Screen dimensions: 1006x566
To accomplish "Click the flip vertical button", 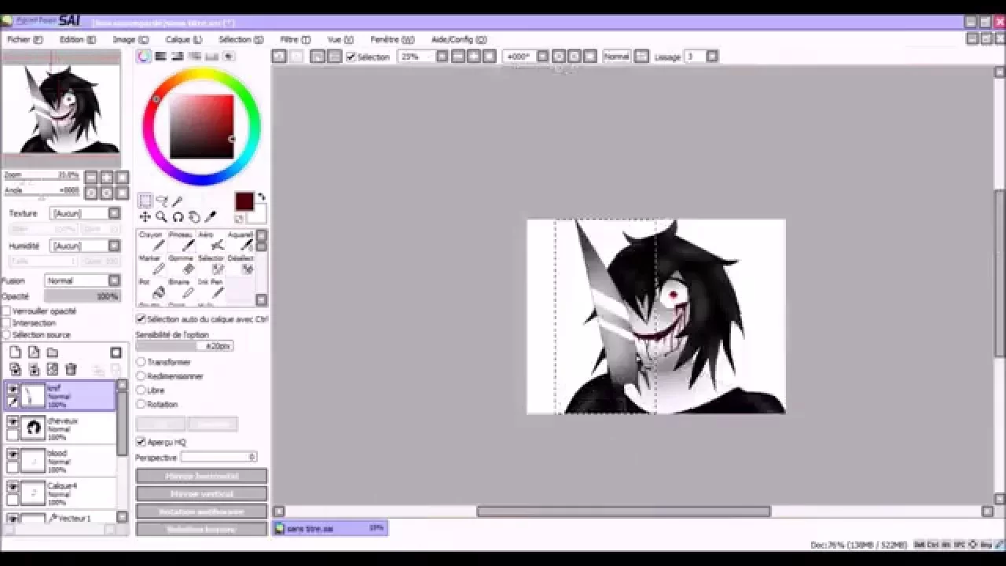I will coord(201,494).
